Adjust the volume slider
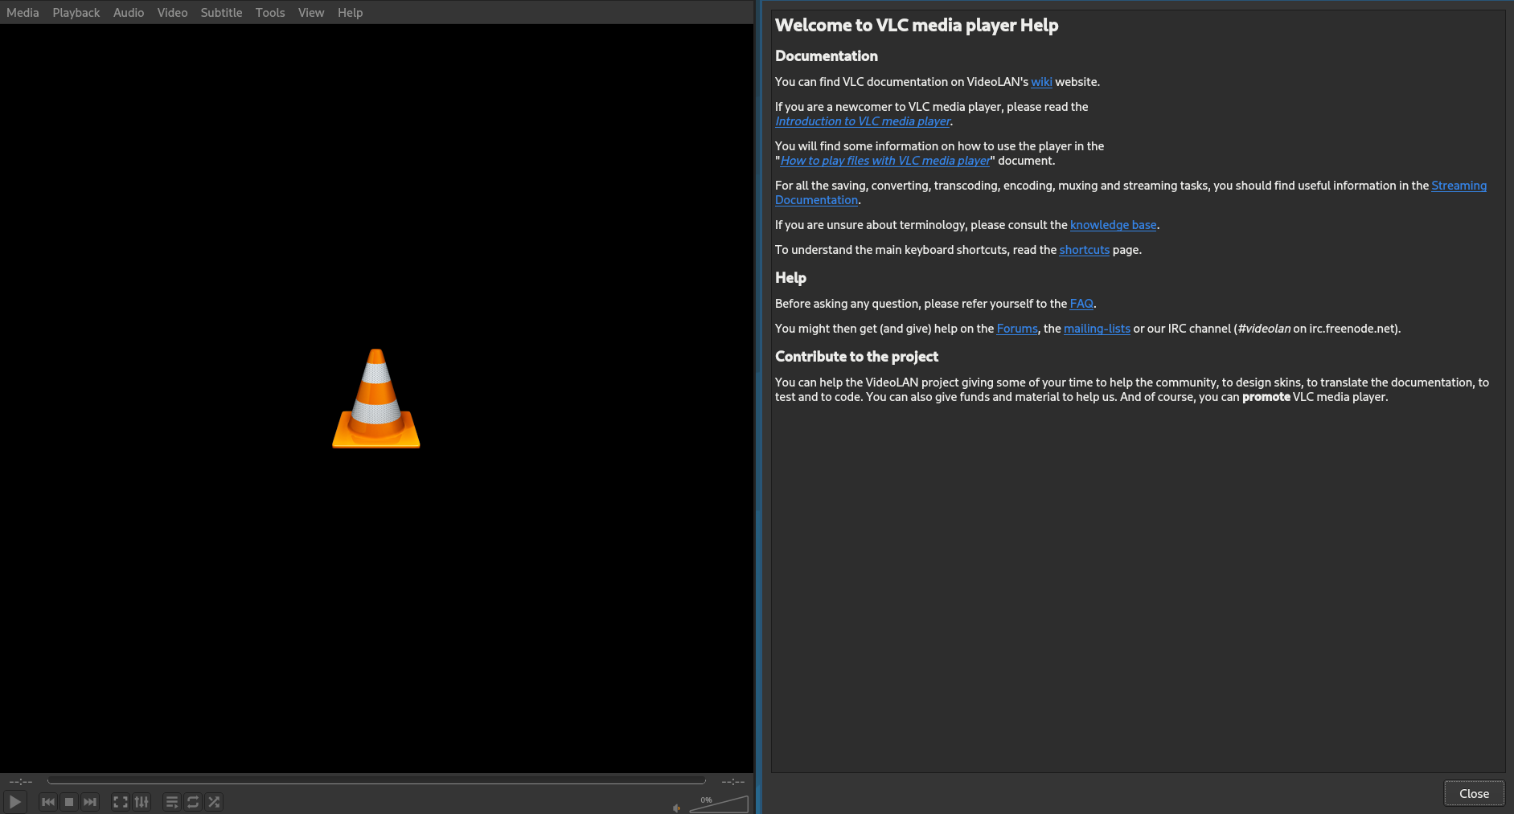This screenshot has height=814, width=1514. [719, 804]
